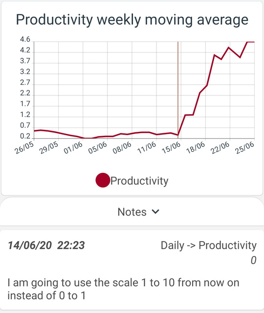This screenshot has width=264, height=313.
Task: Click the note value 0
Action: [253, 260]
